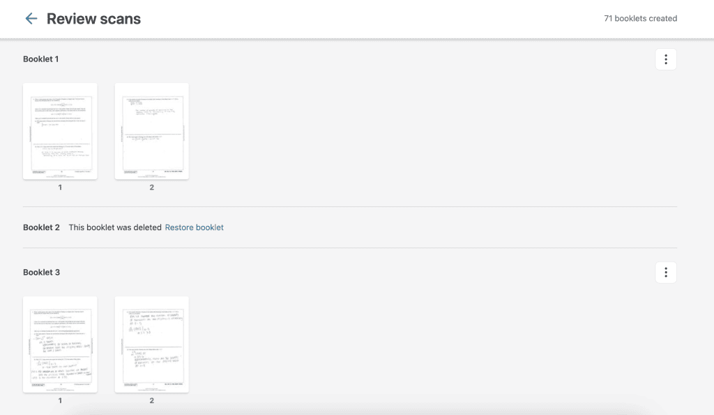Click page number 1 label under Booklet 1
Viewport: 714px width, 415px height.
point(60,188)
